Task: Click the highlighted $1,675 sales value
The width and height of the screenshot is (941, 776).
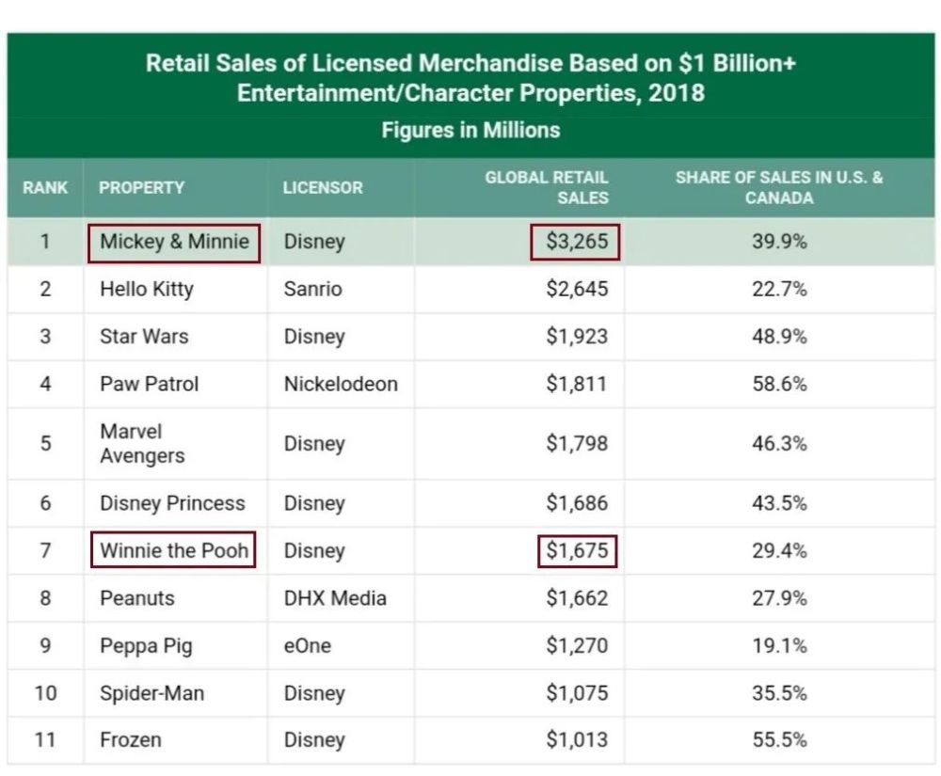Action: click(x=576, y=550)
